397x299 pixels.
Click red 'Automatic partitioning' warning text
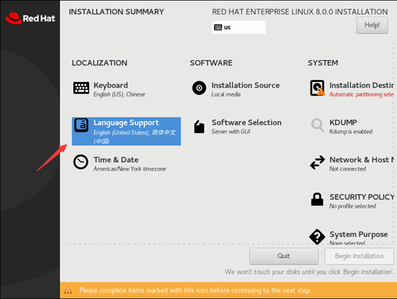tap(362, 94)
